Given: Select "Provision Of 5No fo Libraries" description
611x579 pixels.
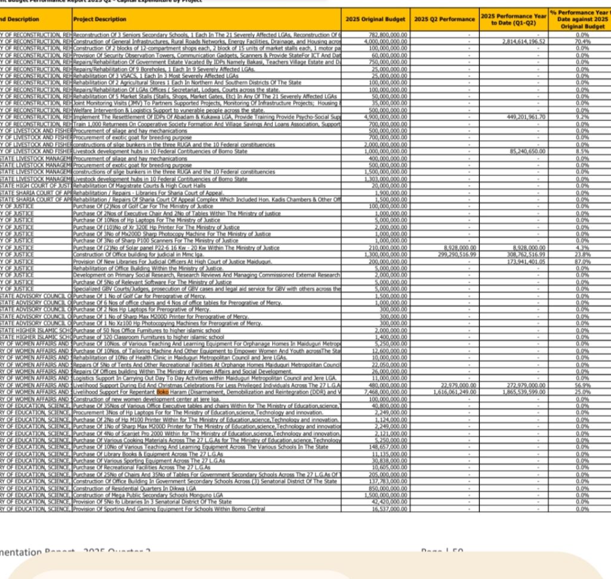Looking at the screenshot, I should (x=152, y=502).
